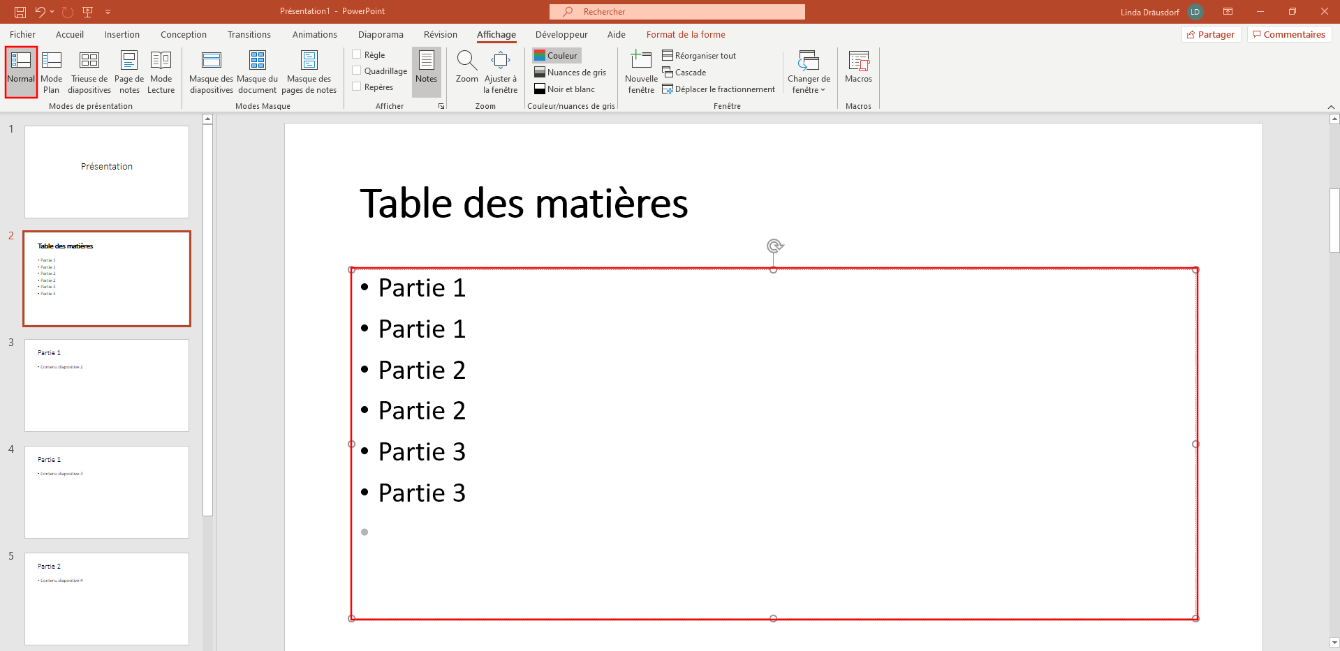Collapse the ribbon with the chevron
The height and width of the screenshot is (651, 1340).
(1331, 107)
